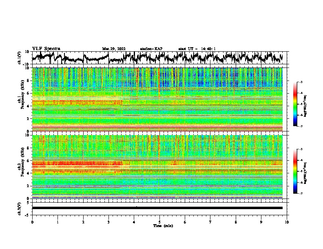Click time axis tick label '2'
The width and height of the screenshot is (323, 249).
(x=83, y=222)
